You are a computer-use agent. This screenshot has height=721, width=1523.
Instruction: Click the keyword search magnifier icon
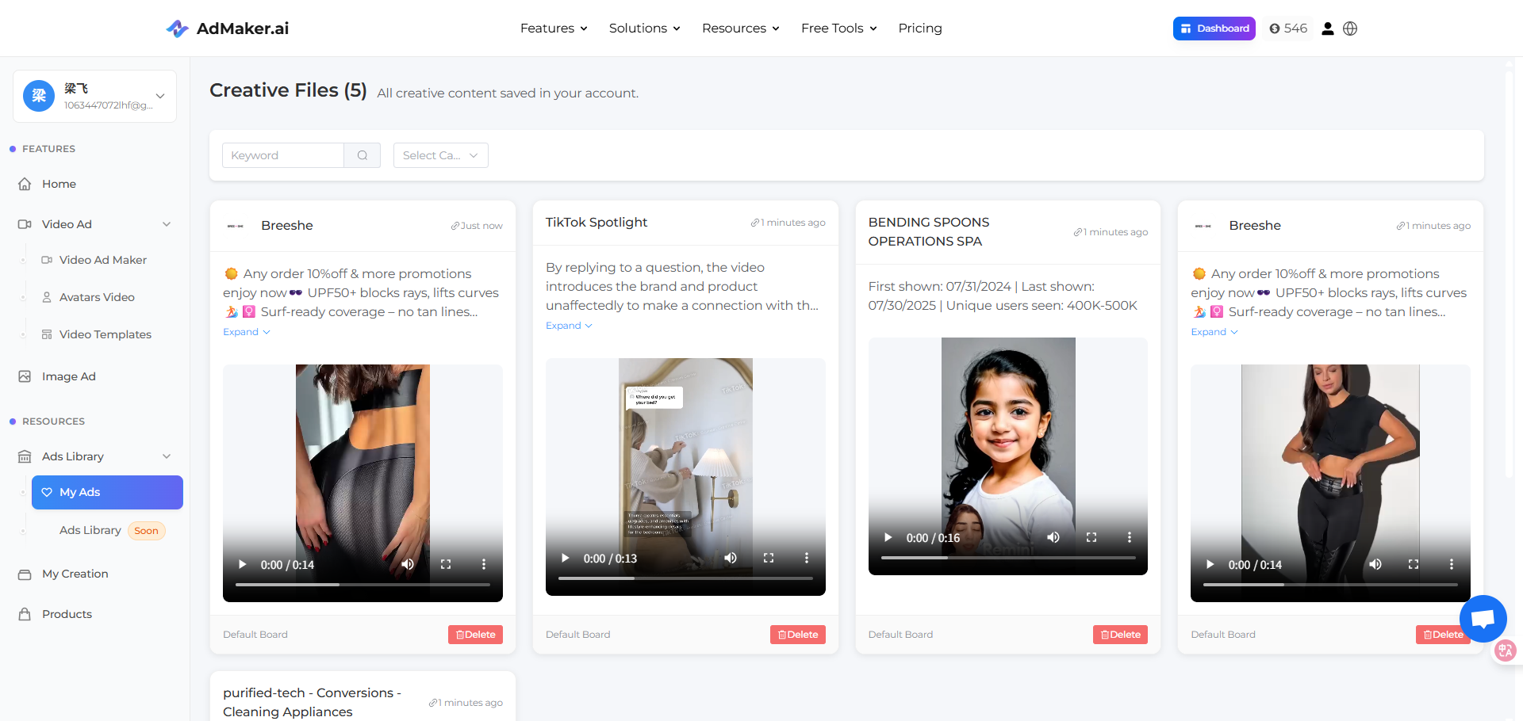(363, 155)
